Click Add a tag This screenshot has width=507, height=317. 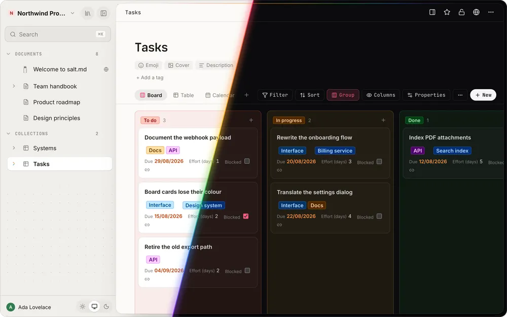(150, 78)
